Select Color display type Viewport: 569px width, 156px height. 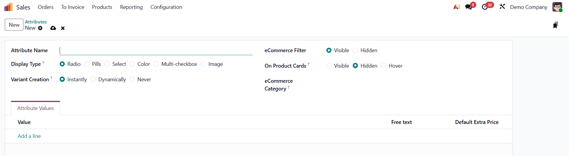[x=132, y=64]
